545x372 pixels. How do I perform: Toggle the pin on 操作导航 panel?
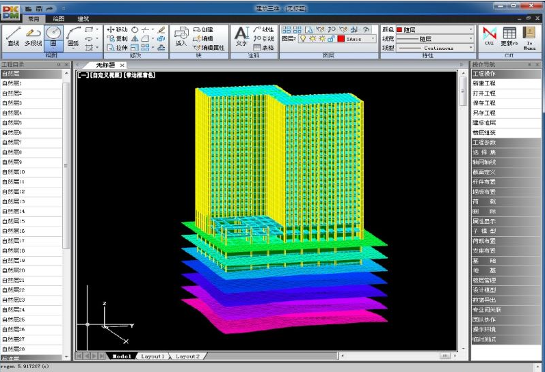coord(528,64)
